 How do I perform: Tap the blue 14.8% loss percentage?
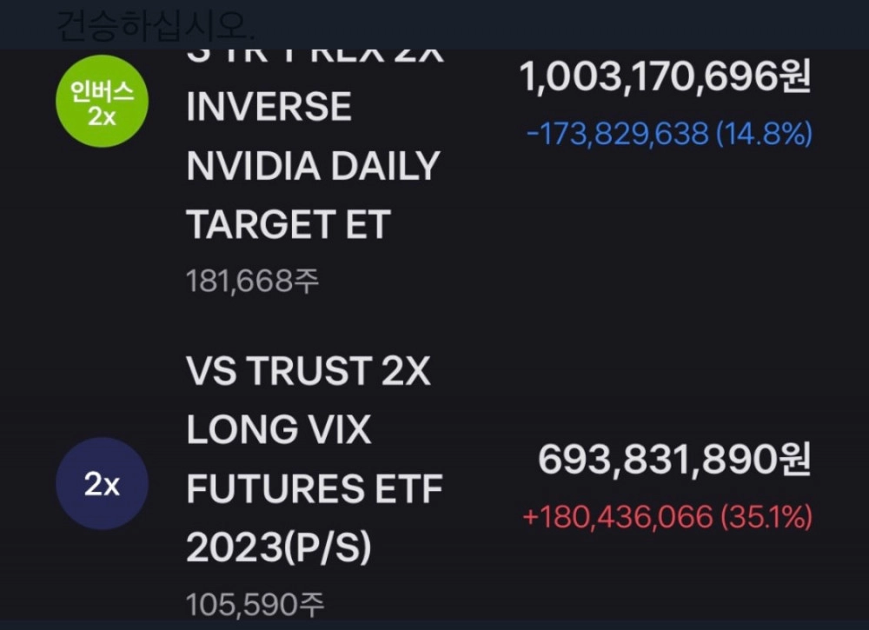(765, 135)
